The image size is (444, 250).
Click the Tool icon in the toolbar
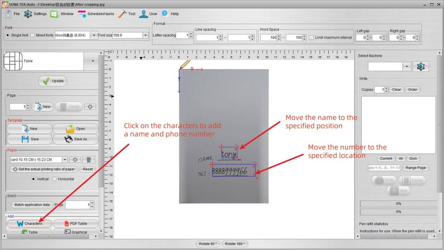[x=127, y=13]
